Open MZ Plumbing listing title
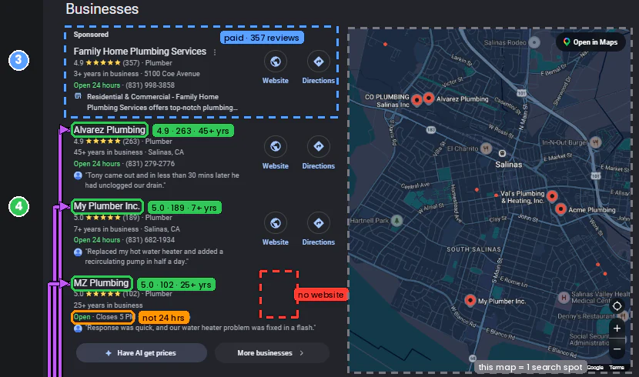 [x=101, y=283]
